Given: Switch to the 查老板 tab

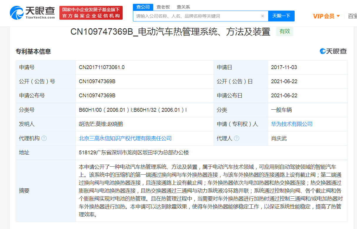Looking at the screenshot, I should coord(163,7).
